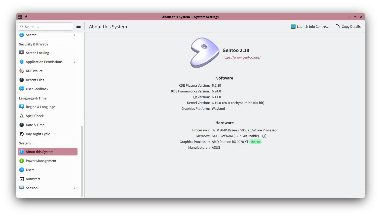The height and width of the screenshot is (217, 381).
Task: Maximize the System Settings window
Action: tap(355, 17)
